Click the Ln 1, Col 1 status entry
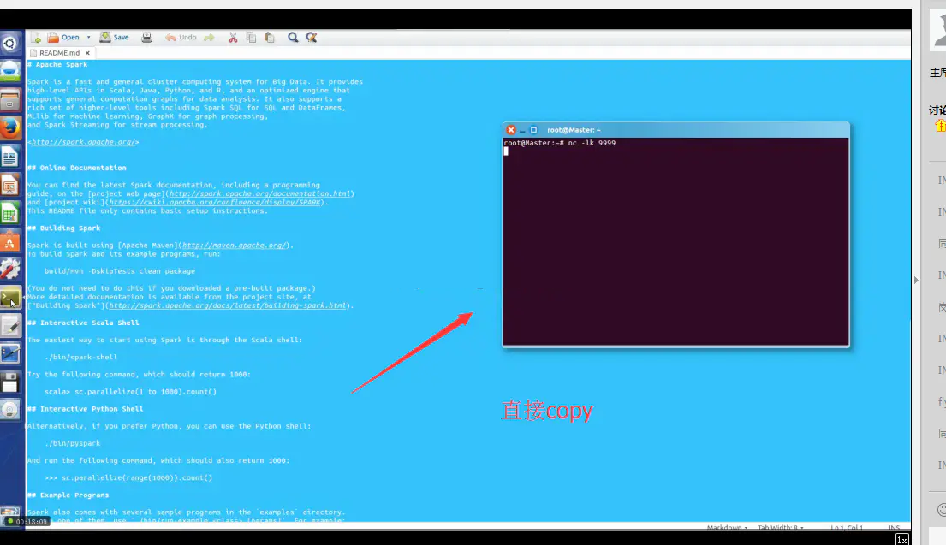Screen dimensions: 946x545 pos(847,528)
